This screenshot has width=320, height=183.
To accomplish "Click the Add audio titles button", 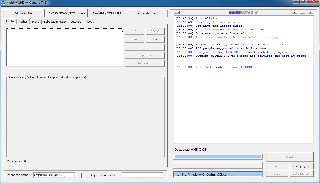I will [x=147, y=13].
